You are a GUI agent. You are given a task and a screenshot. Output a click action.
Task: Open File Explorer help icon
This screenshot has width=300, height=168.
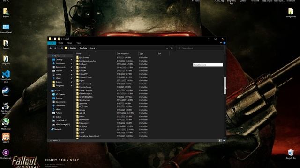pyautogui.click(x=225, y=43)
